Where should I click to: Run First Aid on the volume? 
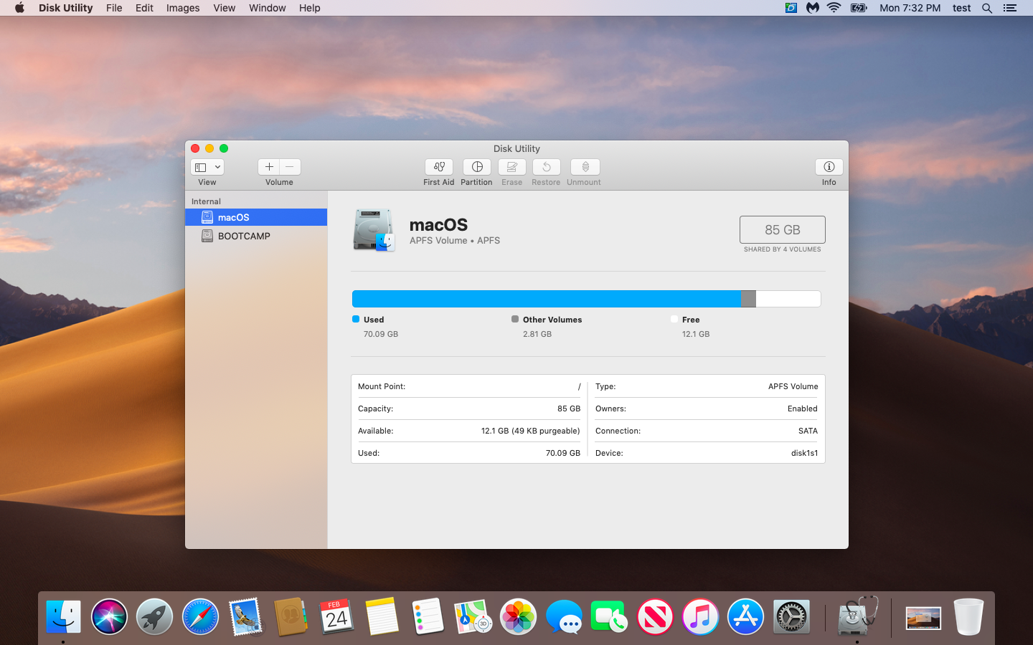pyautogui.click(x=438, y=167)
